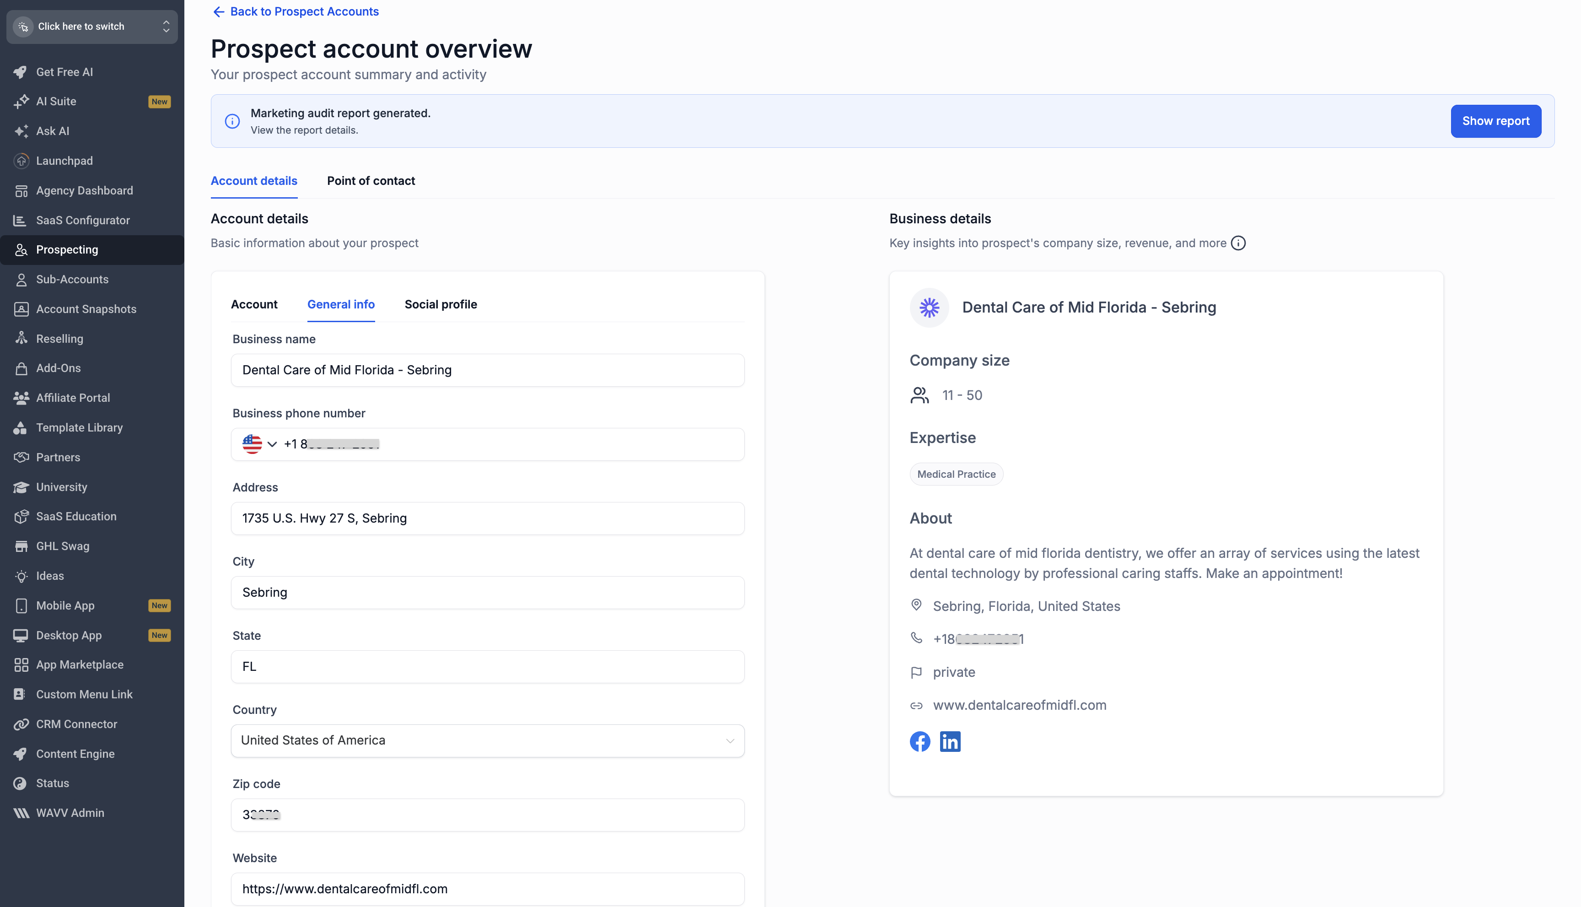Click the Business details info icon
The width and height of the screenshot is (1581, 907).
coord(1238,243)
